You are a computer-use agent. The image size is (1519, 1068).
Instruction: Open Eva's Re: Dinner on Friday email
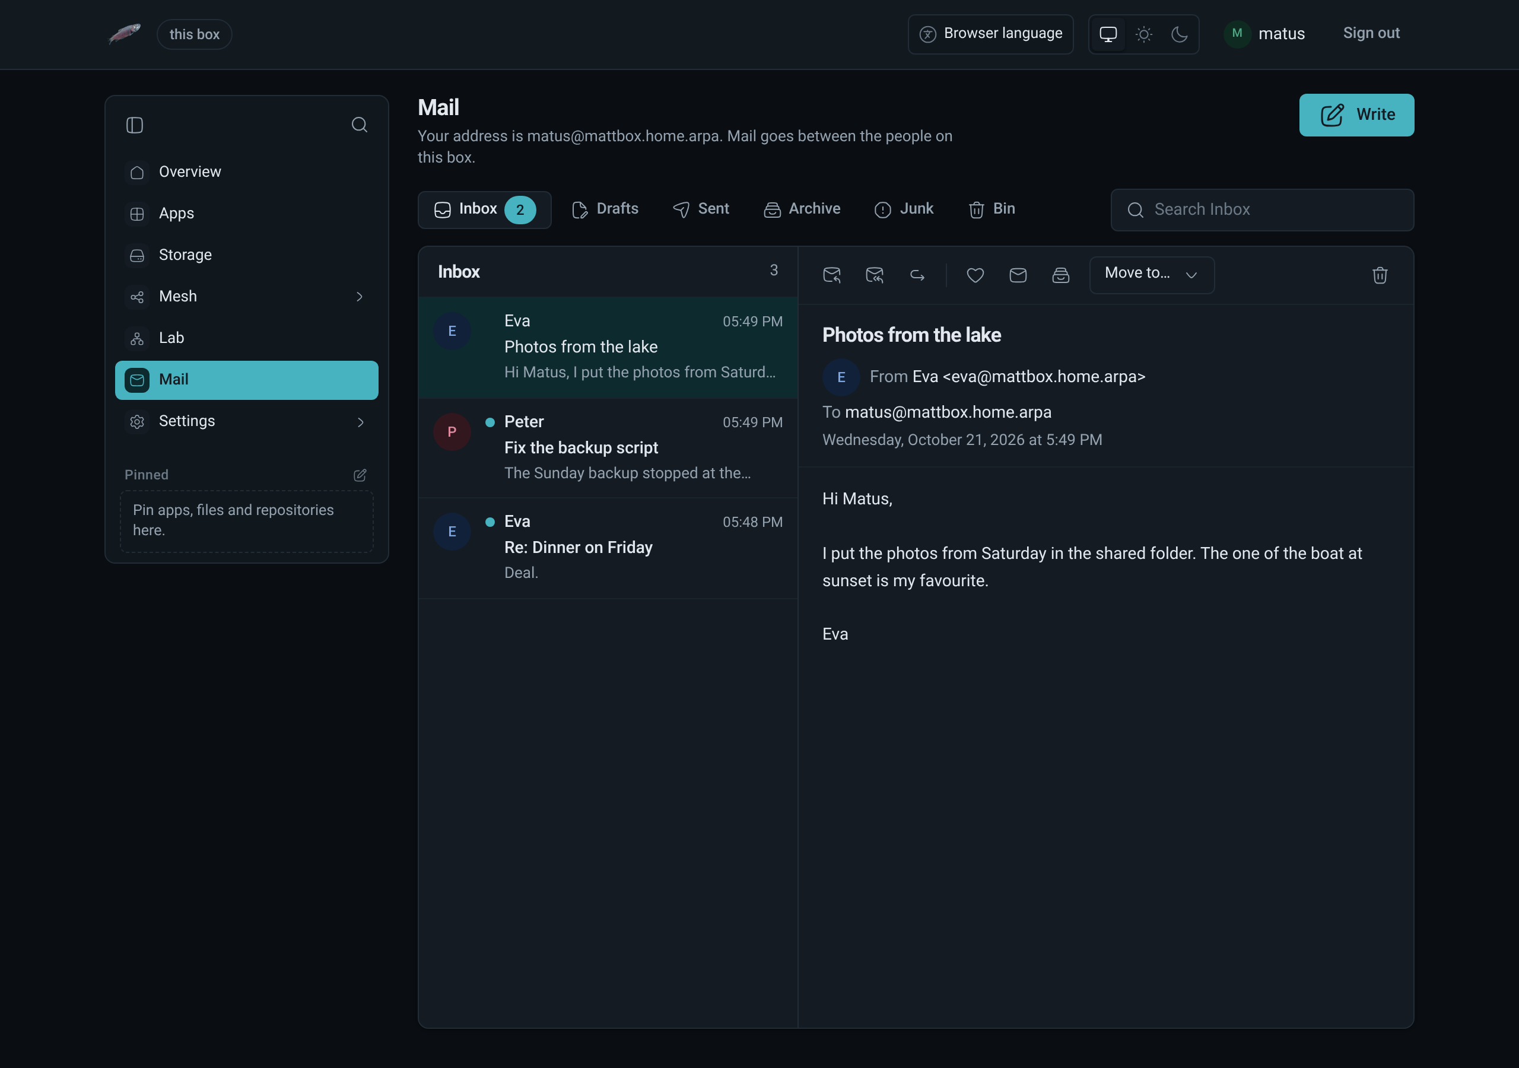point(608,548)
